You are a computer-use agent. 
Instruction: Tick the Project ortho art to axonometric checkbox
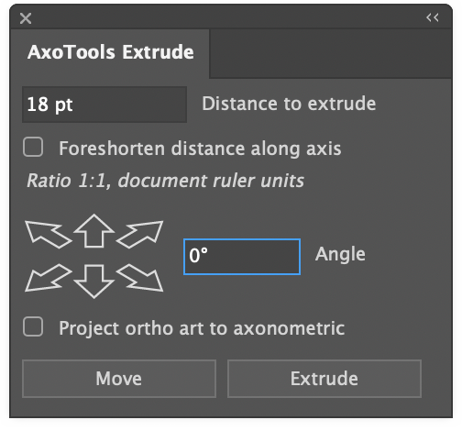pos(33,326)
